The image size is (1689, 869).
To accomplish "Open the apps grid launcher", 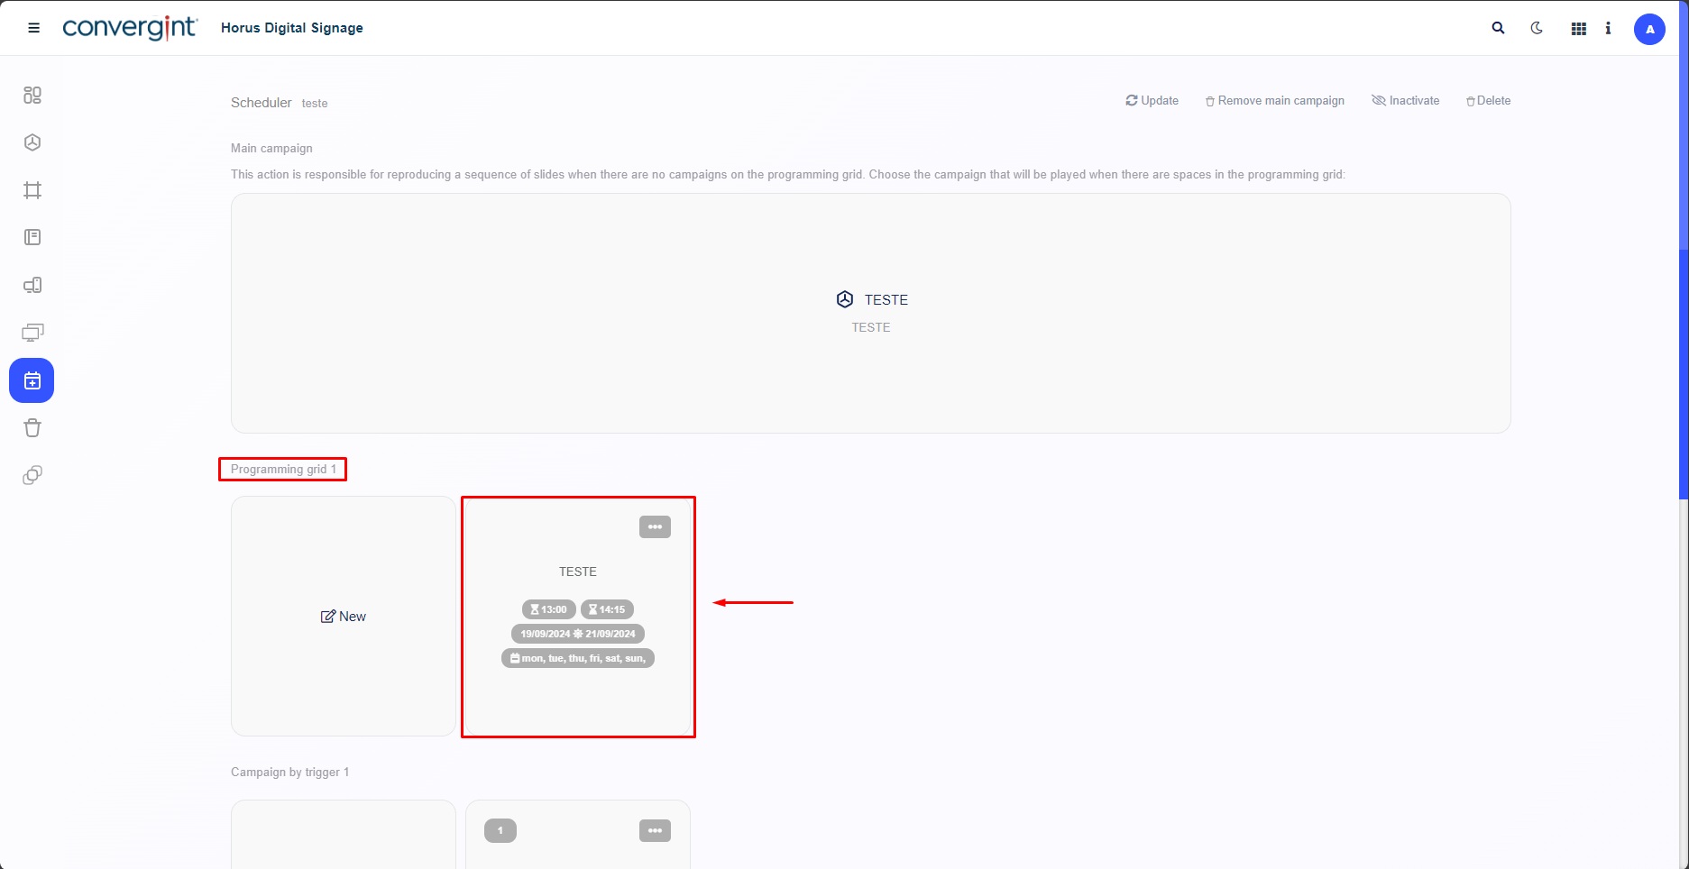I will coord(1578,29).
